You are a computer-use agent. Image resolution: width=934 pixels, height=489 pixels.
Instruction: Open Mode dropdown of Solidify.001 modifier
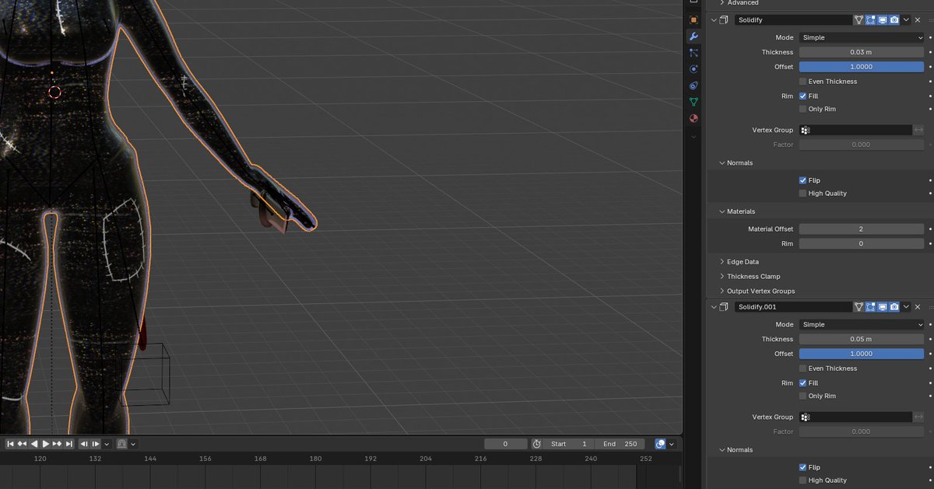[861, 324]
